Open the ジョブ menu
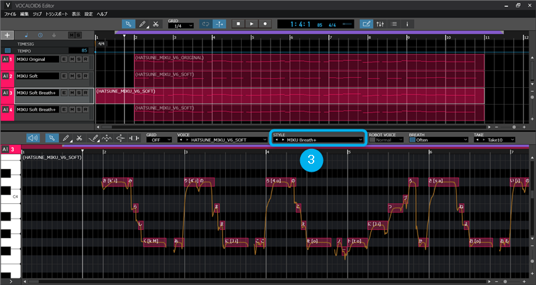The height and width of the screenshot is (285, 536). [x=37, y=14]
